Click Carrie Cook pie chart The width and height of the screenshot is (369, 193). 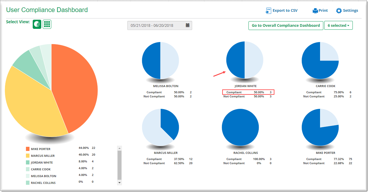(320, 61)
